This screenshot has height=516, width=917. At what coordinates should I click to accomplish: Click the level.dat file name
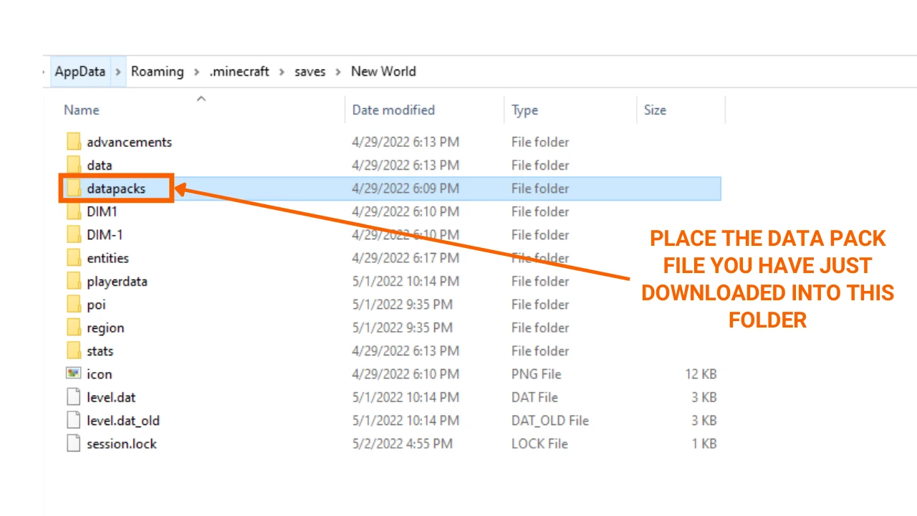point(111,397)
